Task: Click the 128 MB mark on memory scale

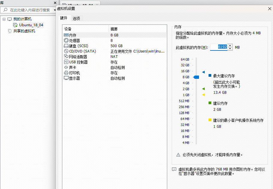Action: tap(184, 113)
